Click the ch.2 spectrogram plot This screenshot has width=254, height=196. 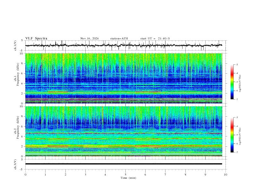tap(124, 131)
